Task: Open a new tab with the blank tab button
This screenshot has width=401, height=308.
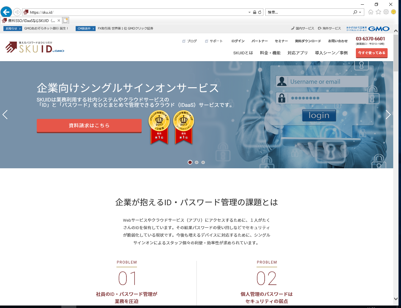Action: click(65, 20)
